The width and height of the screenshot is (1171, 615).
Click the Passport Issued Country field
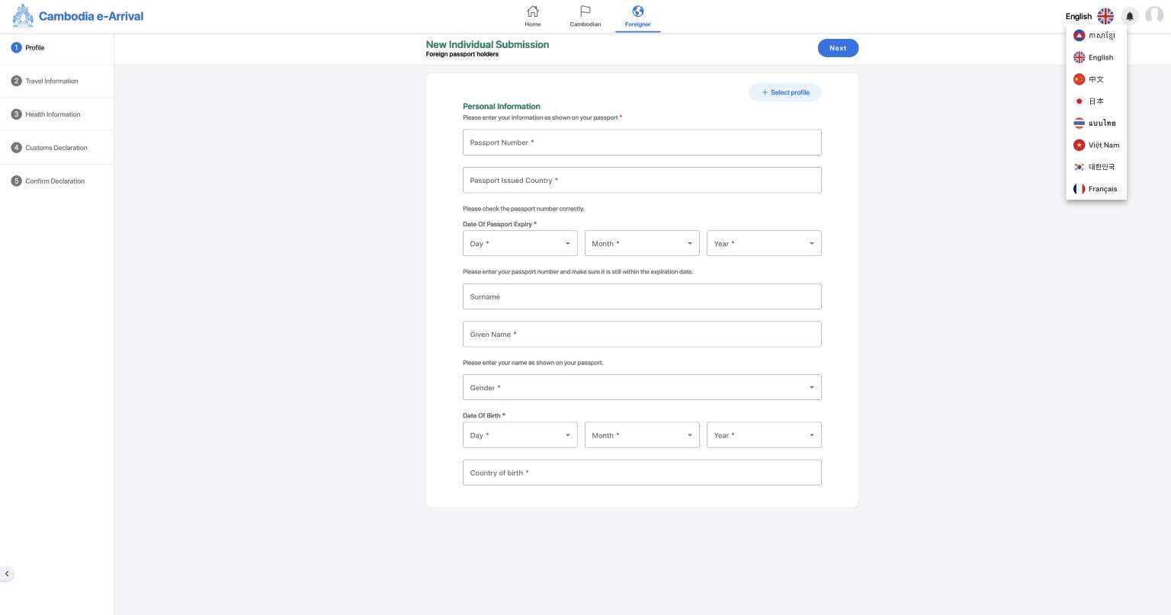point(642,180)
